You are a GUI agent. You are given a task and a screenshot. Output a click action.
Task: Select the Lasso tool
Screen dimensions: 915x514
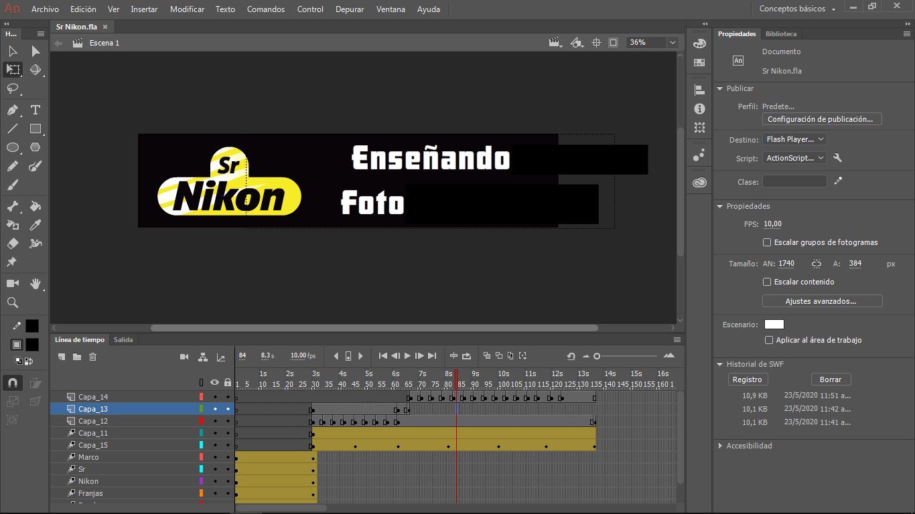pos(12,88)
